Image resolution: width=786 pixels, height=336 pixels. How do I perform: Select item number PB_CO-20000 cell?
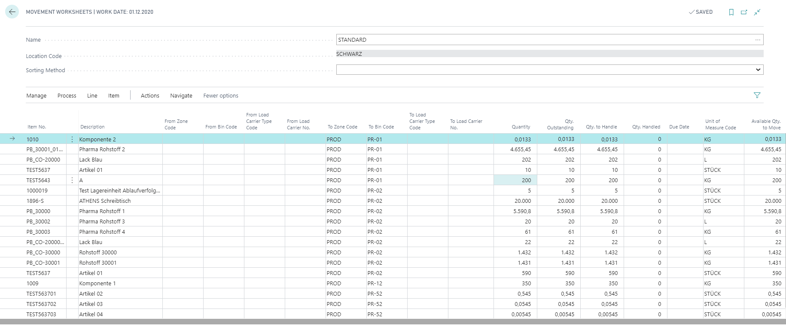[43, 160]
